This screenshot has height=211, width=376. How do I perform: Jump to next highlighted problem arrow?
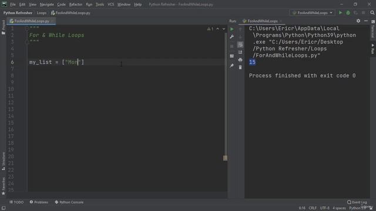click(224, 29)
